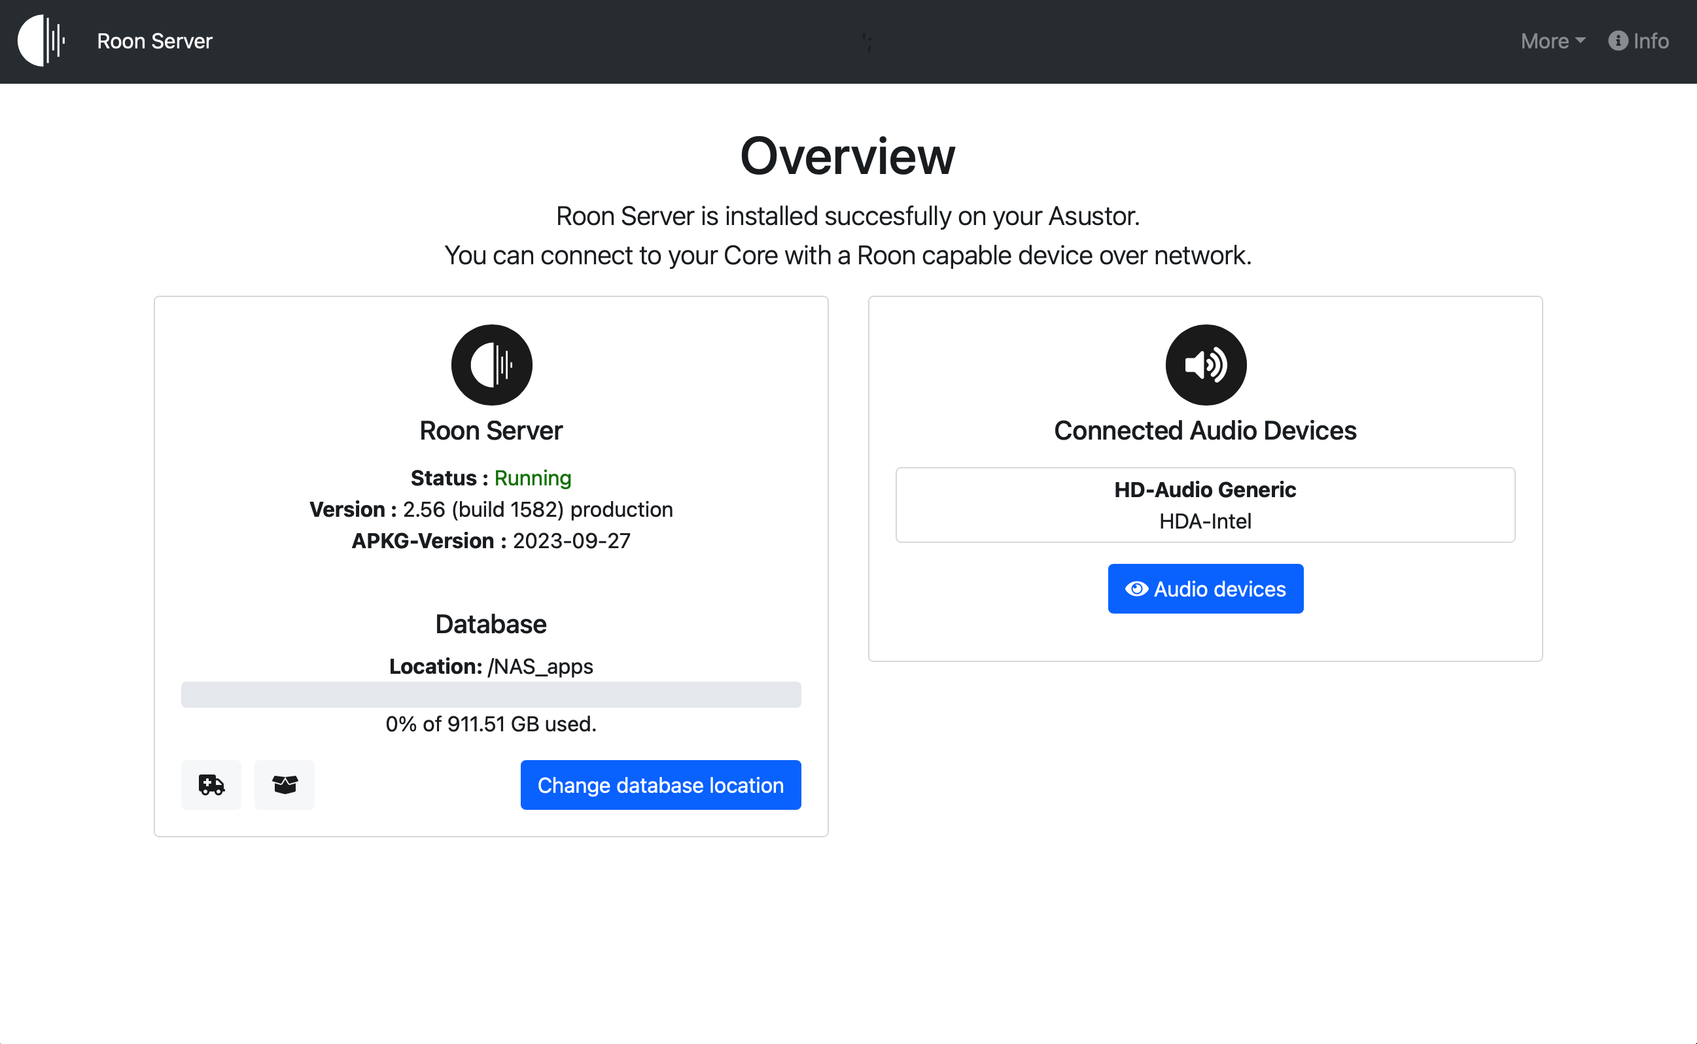
Task: Click the ambulance icon button
Action: pyautogui.click(x=211, y=785)
